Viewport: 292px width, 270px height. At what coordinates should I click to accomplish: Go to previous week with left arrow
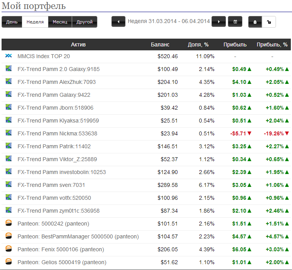click(x=118, y=21)
